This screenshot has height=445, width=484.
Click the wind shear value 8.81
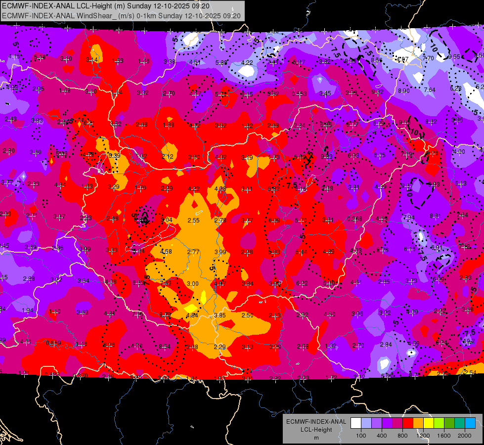[436, 216]
